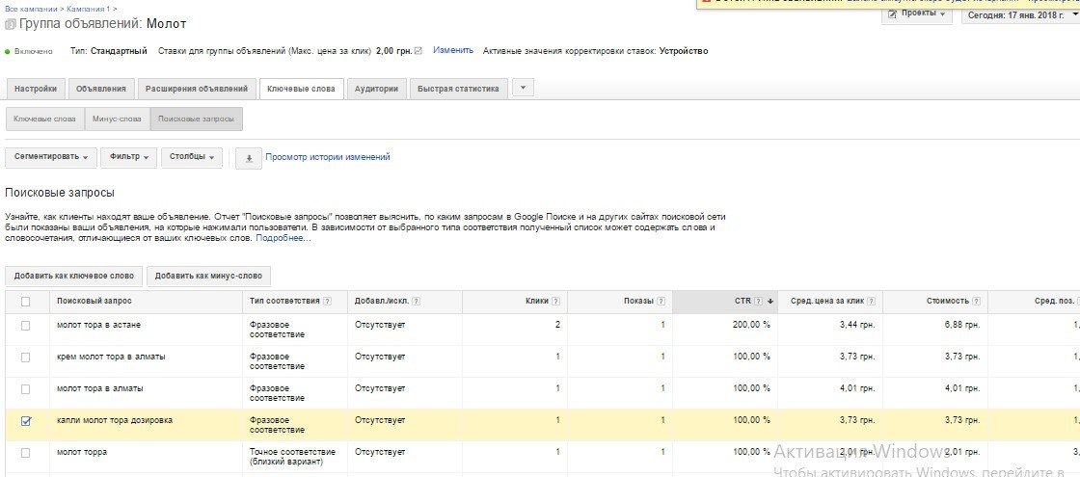Sort by Сред. цена за клик column header

(x=826, y=302)
